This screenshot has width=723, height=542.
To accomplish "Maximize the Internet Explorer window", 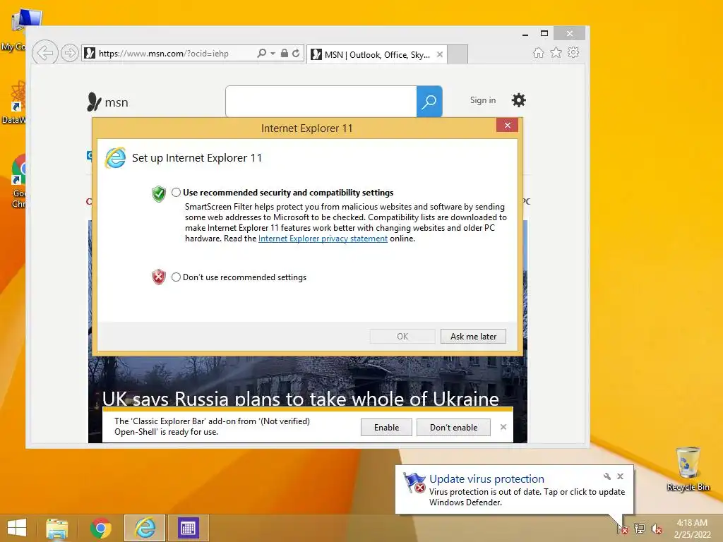I will (544, 33).
